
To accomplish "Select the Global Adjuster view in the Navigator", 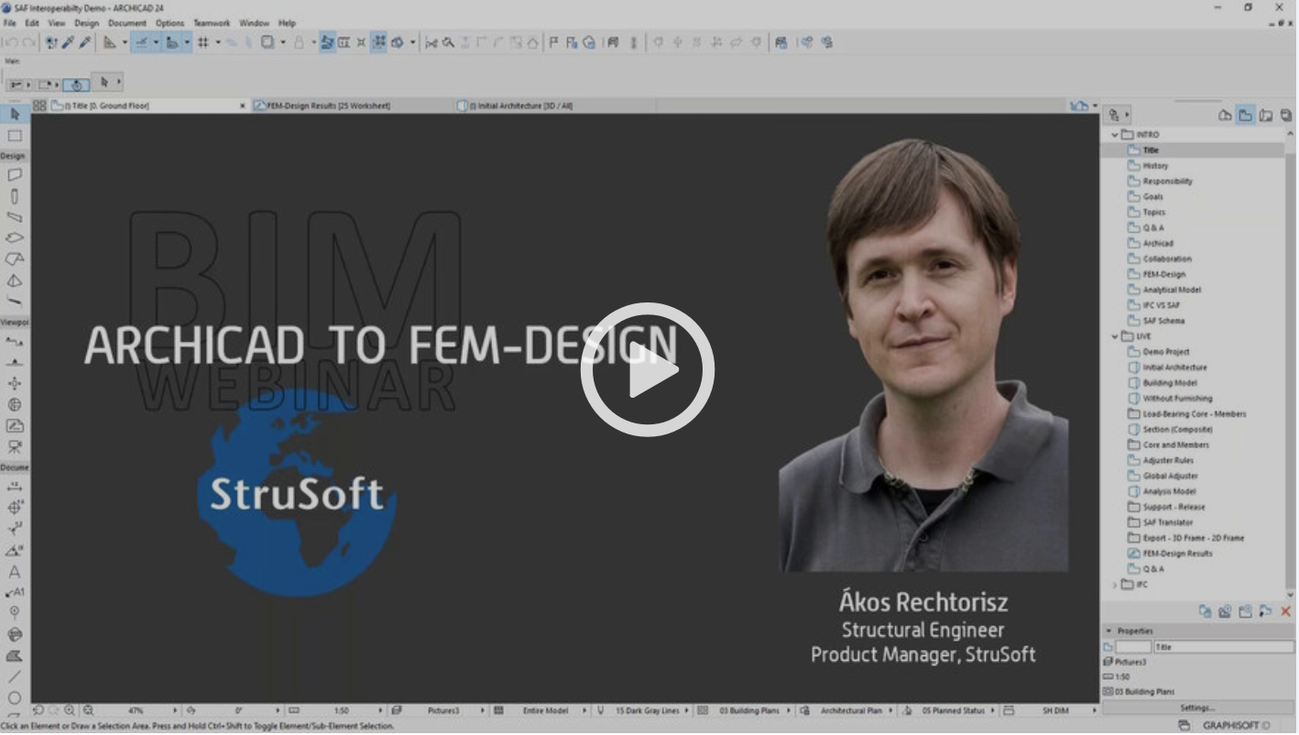I will pyautogui.click(x=1170, y=476).
